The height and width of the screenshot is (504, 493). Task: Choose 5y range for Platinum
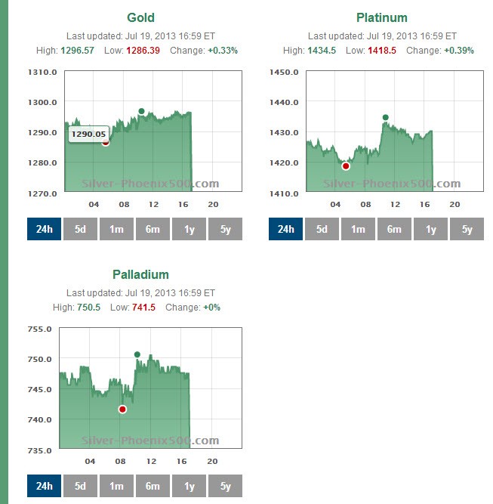(467, 229)
